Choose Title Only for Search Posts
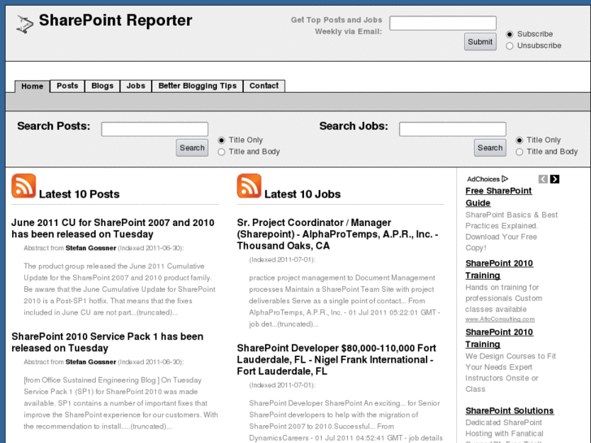The height and width of the screenshot is (443, 591). (221, 141)
